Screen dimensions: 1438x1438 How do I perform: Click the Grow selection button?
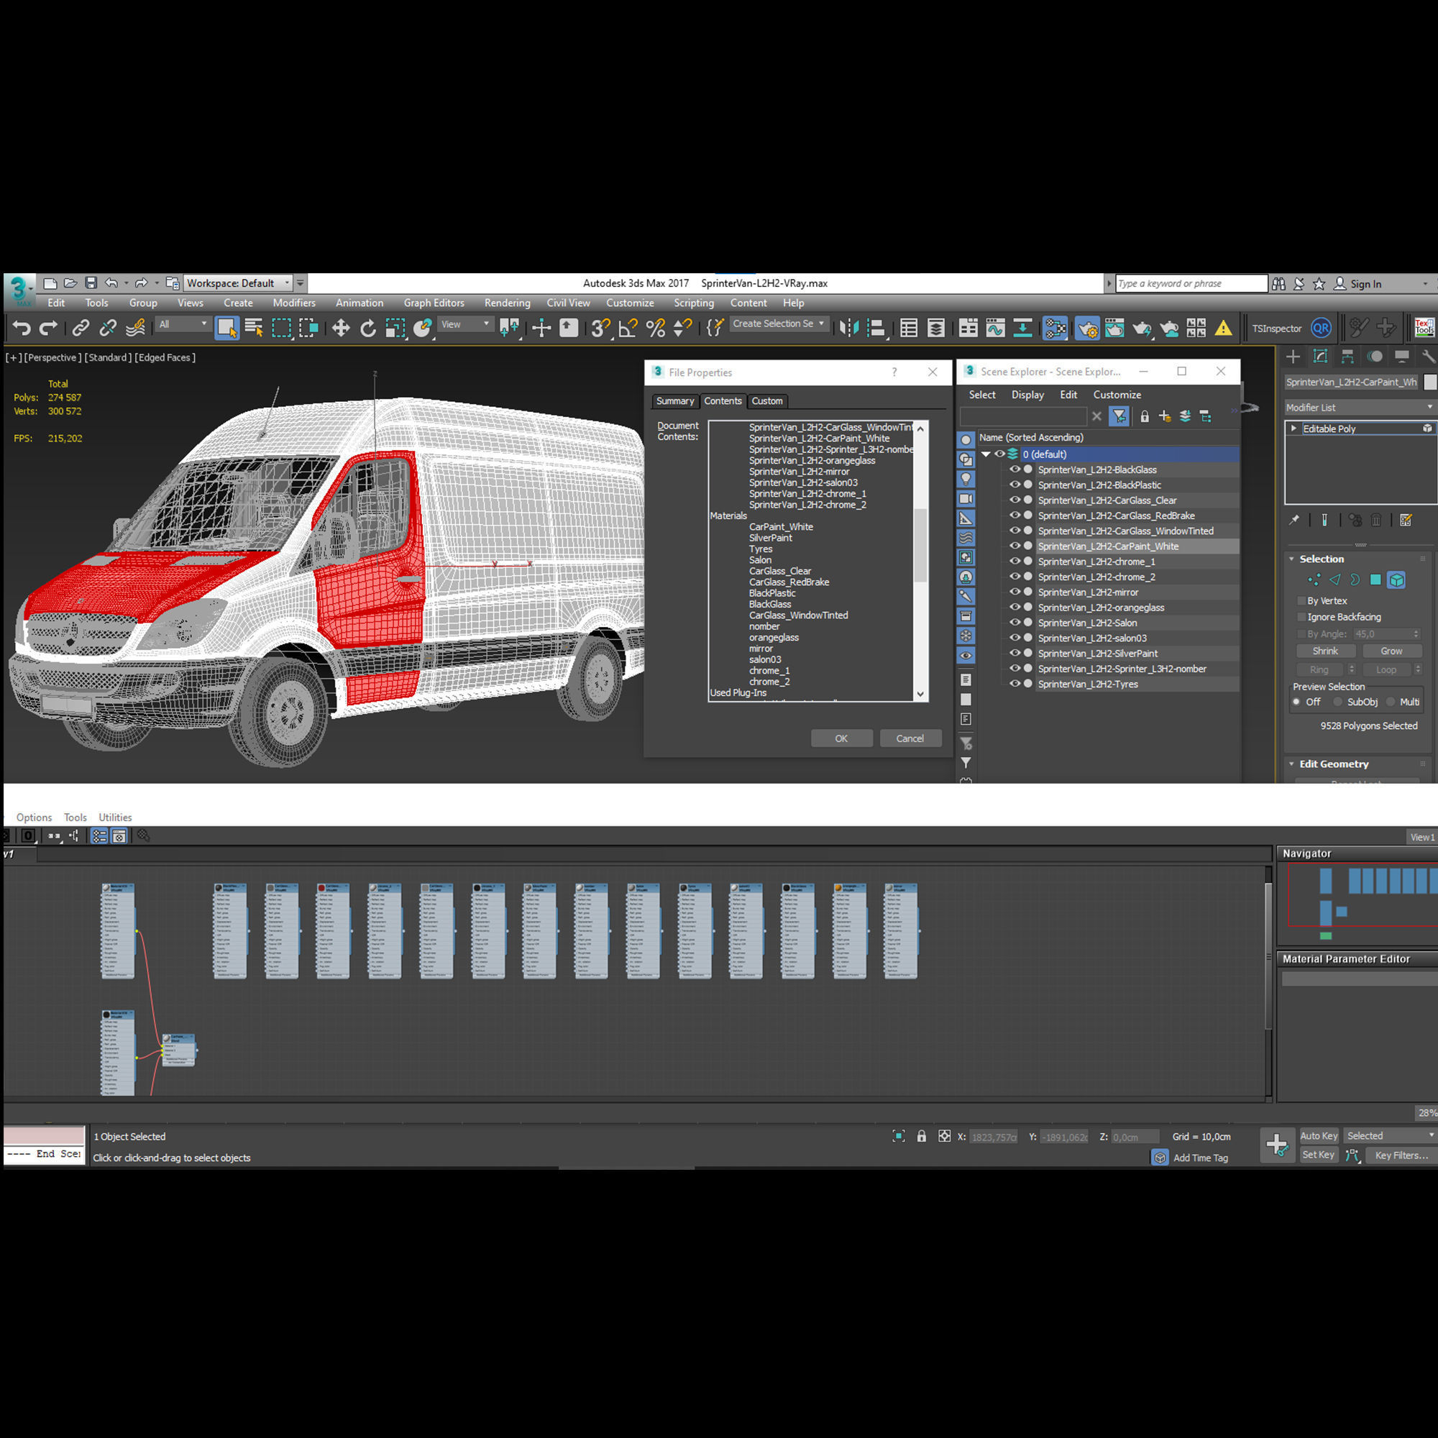point(1391,651)
